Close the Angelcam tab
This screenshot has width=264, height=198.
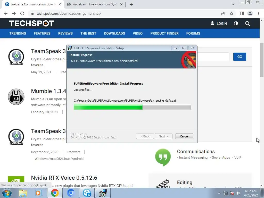pyautogui.click(x=121, y=4)
